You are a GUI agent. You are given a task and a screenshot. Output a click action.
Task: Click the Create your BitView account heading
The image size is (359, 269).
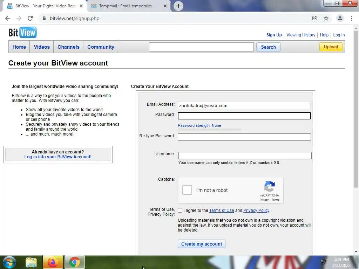click(x=58, y=63)
